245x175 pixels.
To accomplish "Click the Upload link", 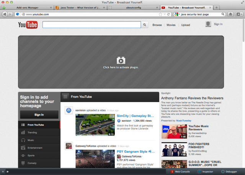I will (x=185, y=25).
